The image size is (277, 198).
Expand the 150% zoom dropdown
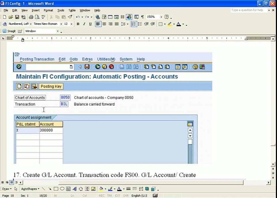pyautogui.click(x=161, y=17)
